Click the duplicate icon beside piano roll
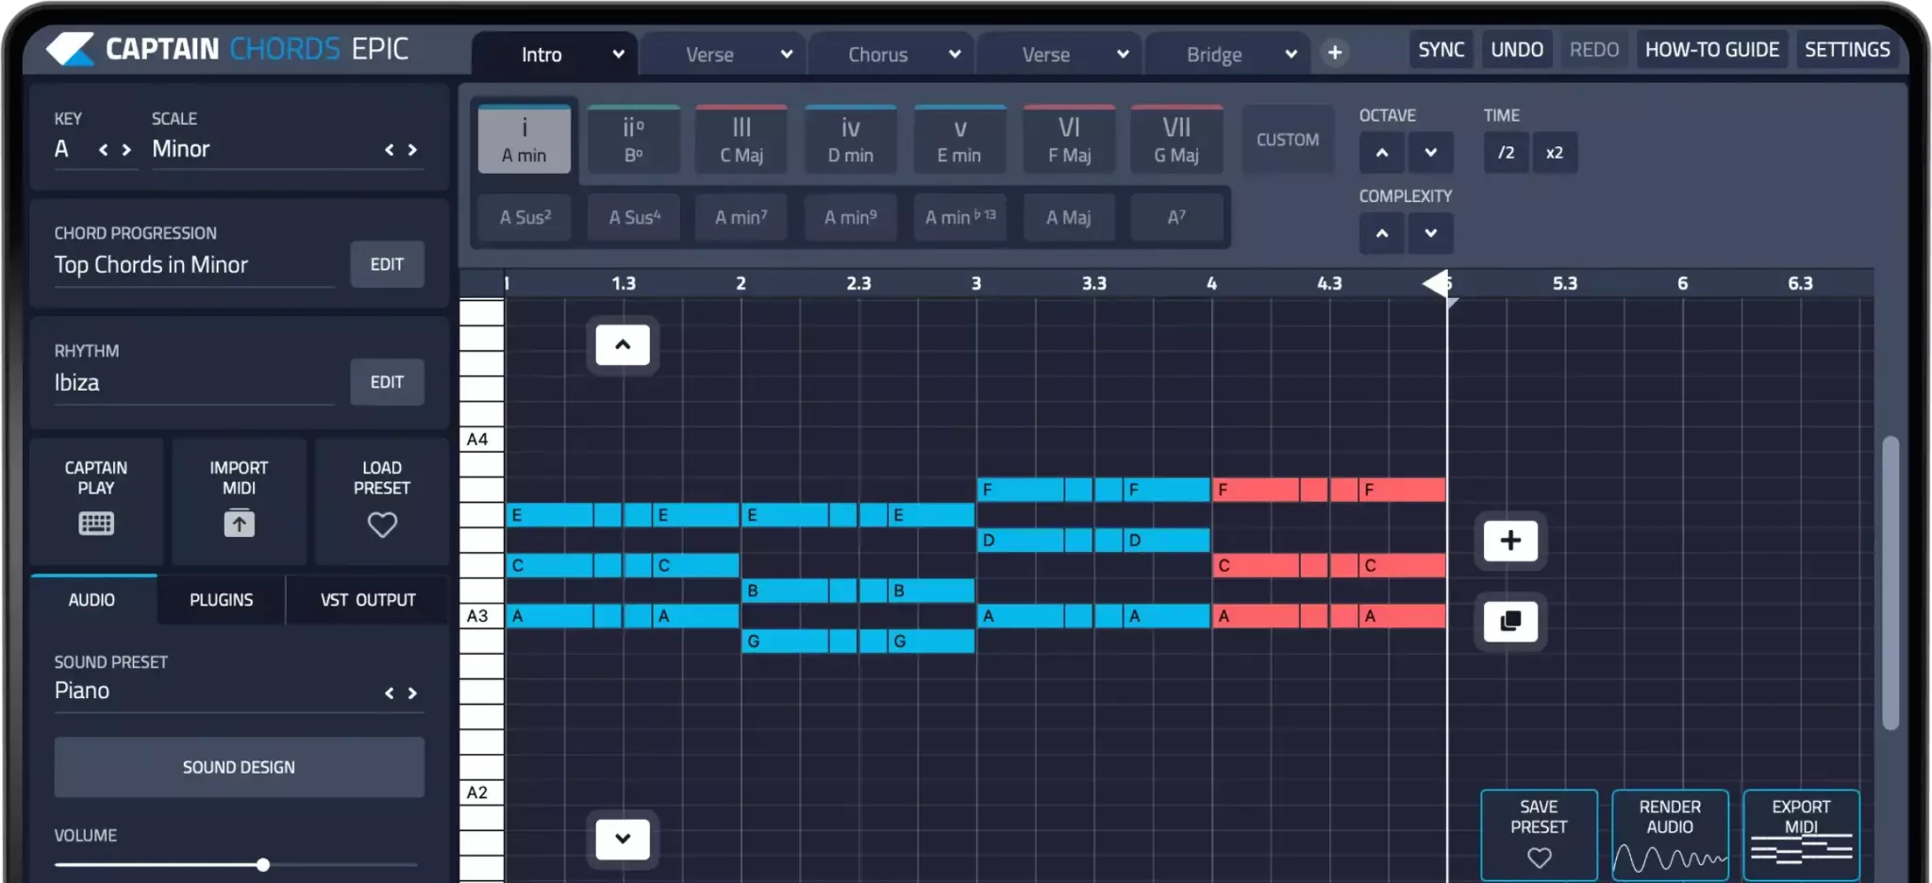 (1510, 621)
